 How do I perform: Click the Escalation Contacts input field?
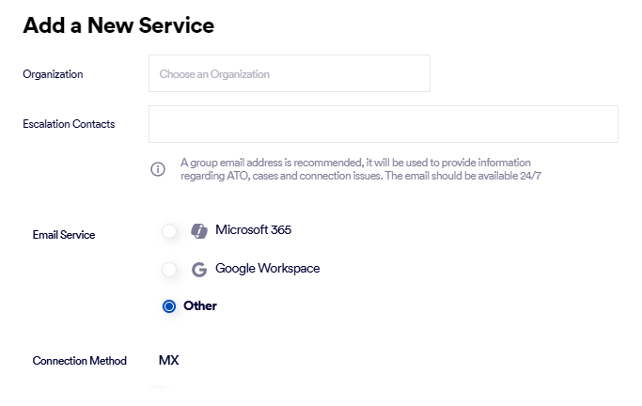(x=383, y=124)
